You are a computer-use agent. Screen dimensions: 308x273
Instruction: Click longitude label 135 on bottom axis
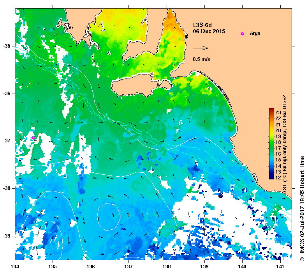point(53,266)
